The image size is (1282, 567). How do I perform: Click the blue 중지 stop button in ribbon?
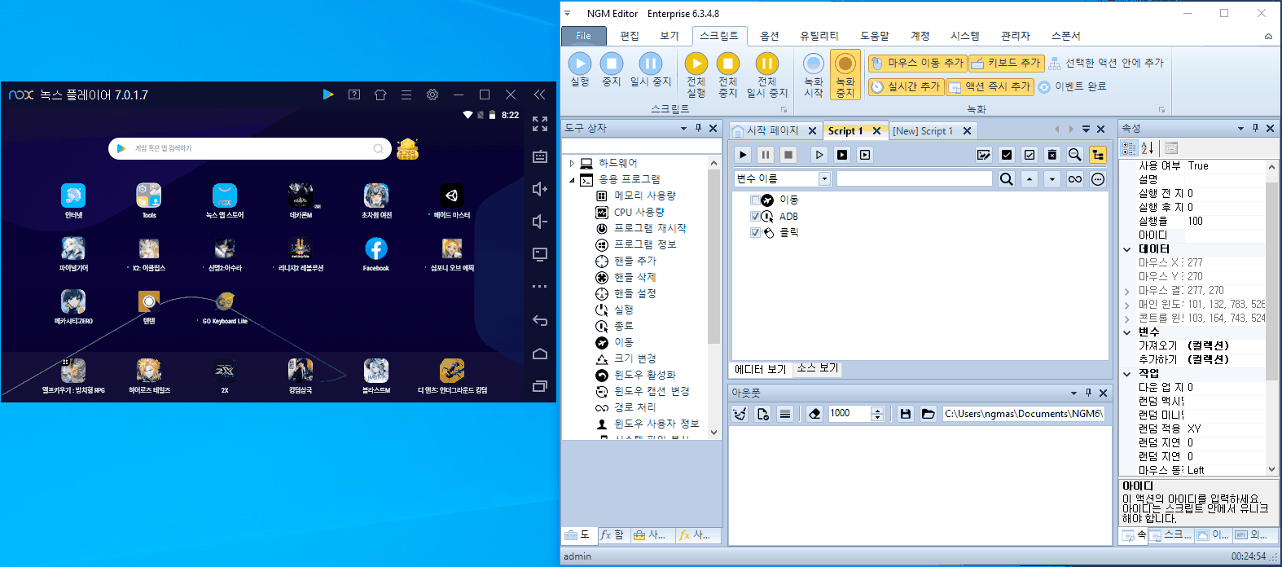coord(612,70)
